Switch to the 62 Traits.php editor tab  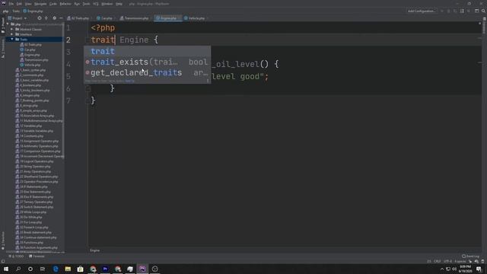pyautogui.click(x=78, y=18)
